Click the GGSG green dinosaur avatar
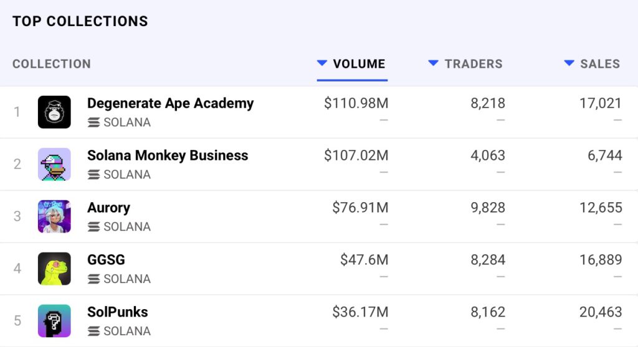The width and height of the screenshot is (638, 347). (x=54, y=269)
